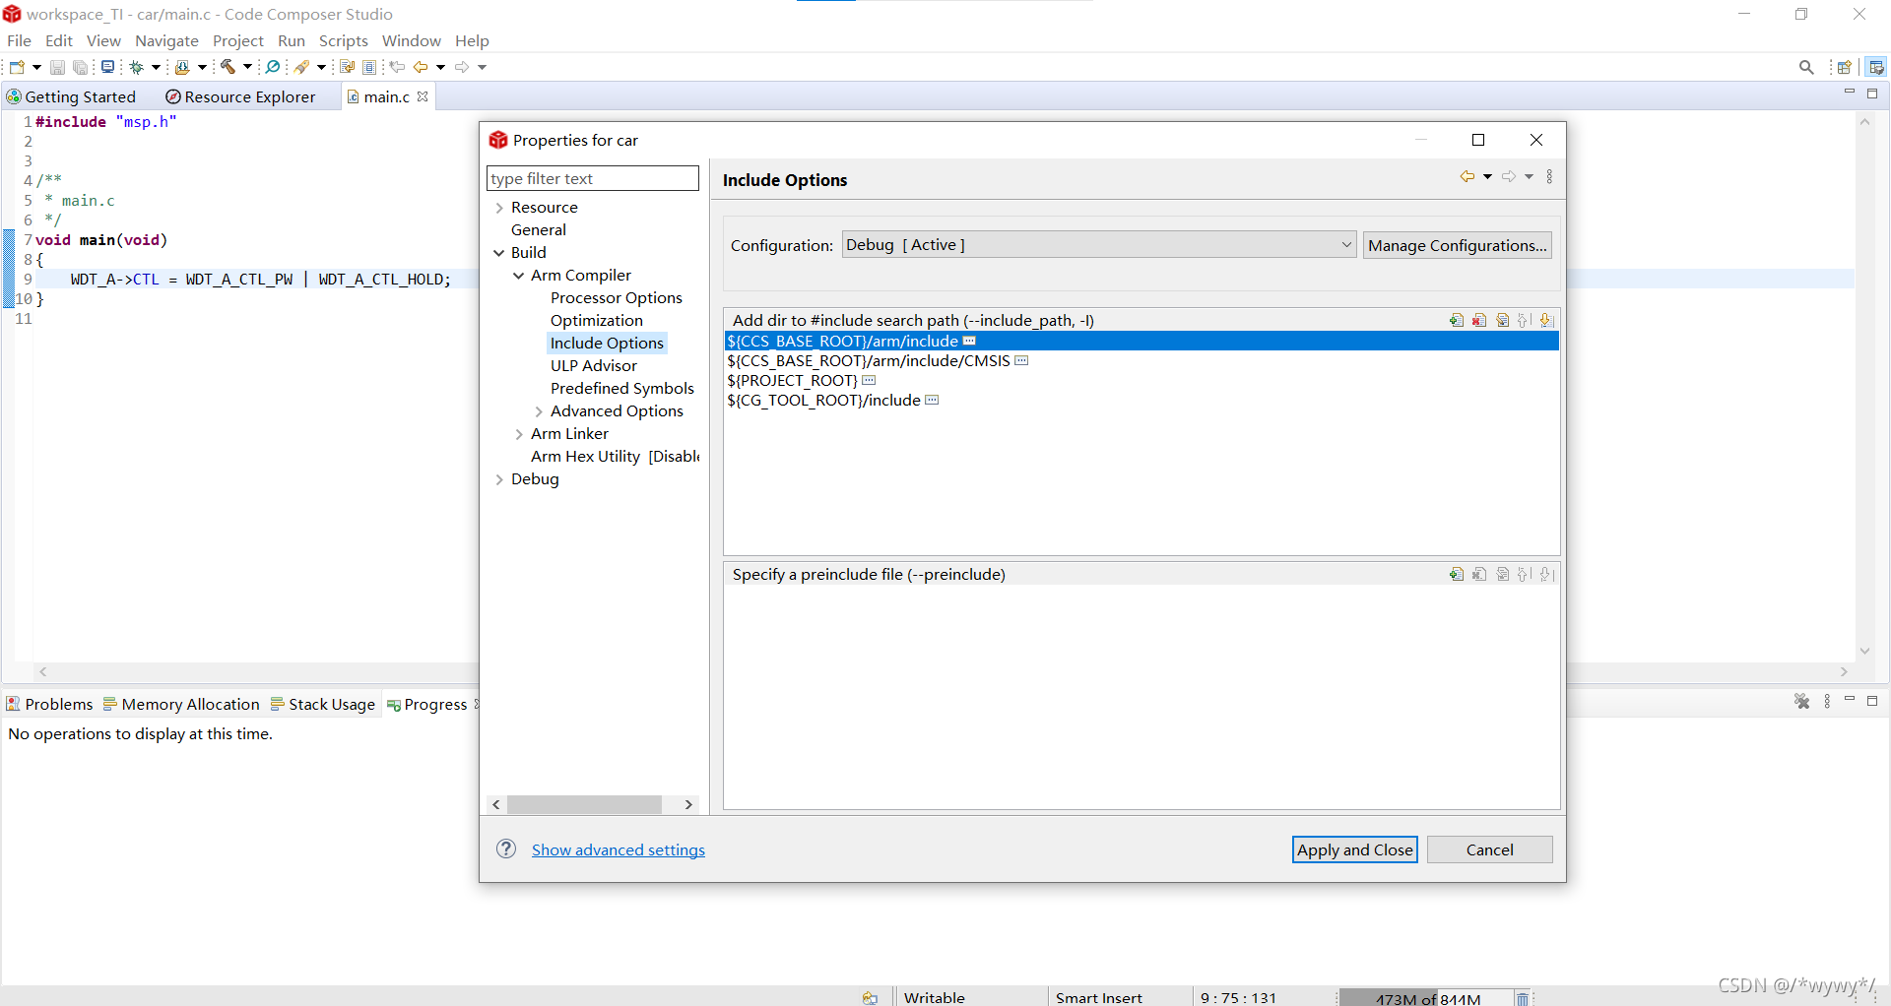Viewport: 1891px width, 1006px height.
Task: Click the properties tree horizontal scrollbar
Action: (x=584, y=804)
